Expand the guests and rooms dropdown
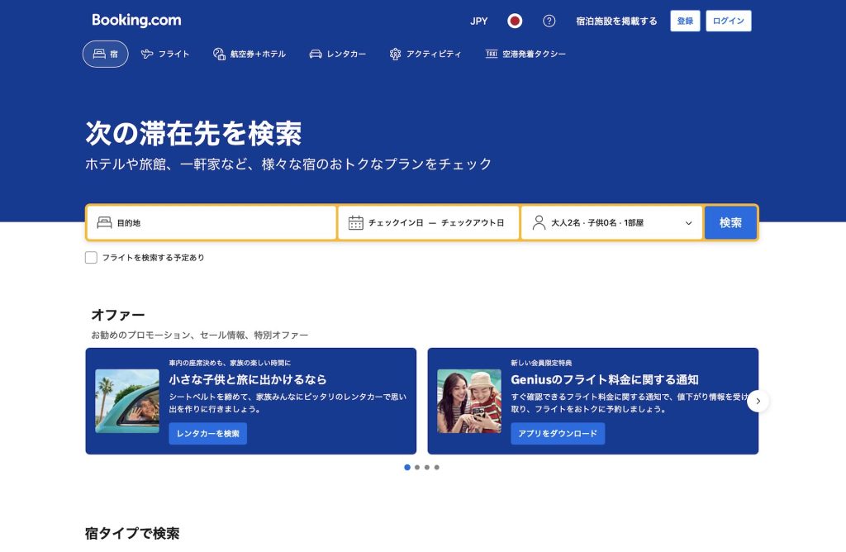The height and width of the screenshot is (552, 846). (x=688, y=223)
